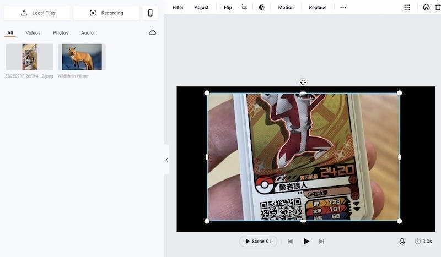
Task: Switch to the All media tab
Action: pyautogui.click(x=10, y=33)
